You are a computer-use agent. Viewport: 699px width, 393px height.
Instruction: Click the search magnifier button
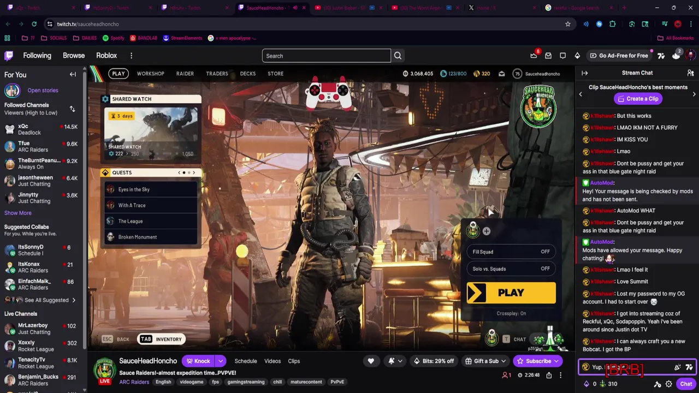click(x=398, y=56)
